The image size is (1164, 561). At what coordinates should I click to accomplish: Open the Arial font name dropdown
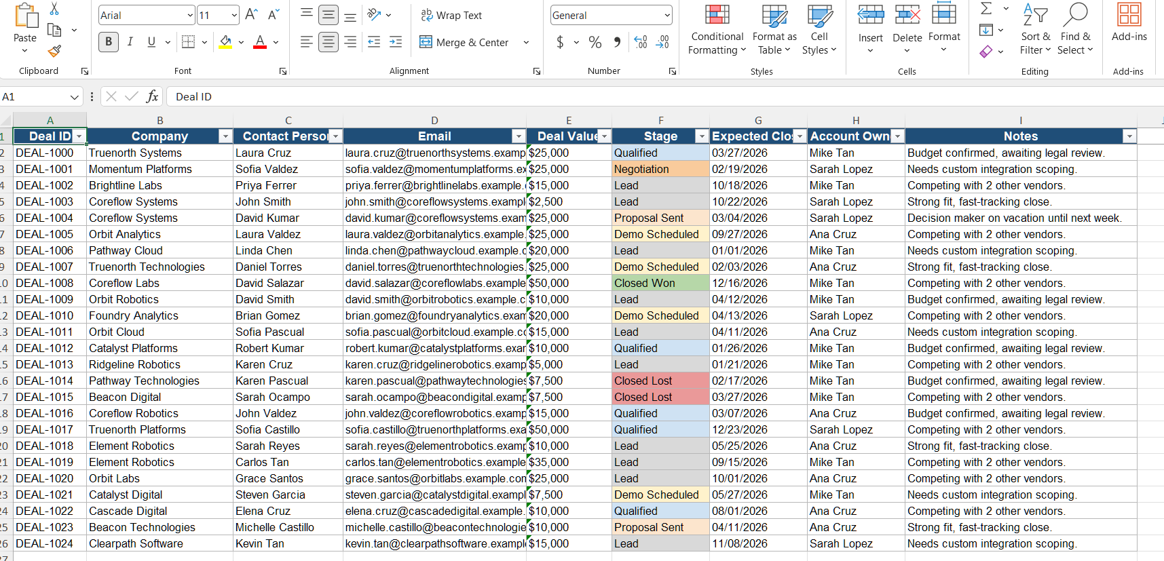coord(190,15)
